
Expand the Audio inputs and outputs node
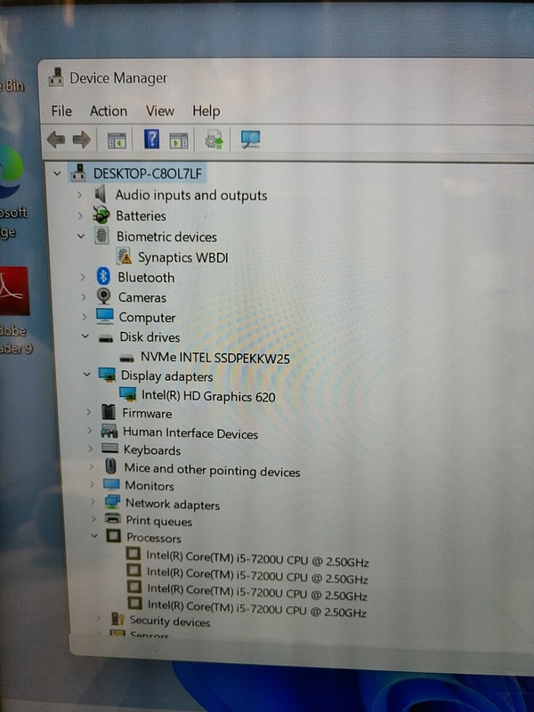(x=79, y=195)
